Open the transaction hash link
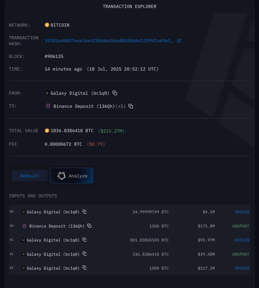Image resolution: width=259 pixels, height=288 pixels. 109,41
